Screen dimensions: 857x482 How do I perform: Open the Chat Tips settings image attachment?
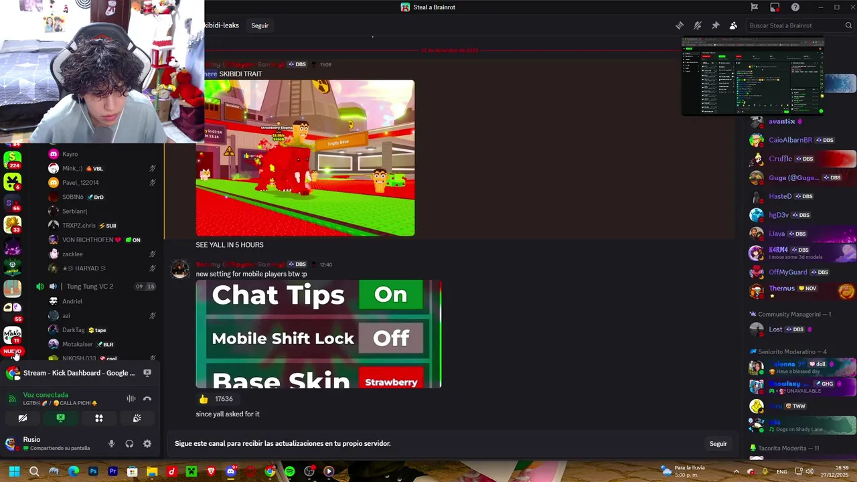(319, 334)
